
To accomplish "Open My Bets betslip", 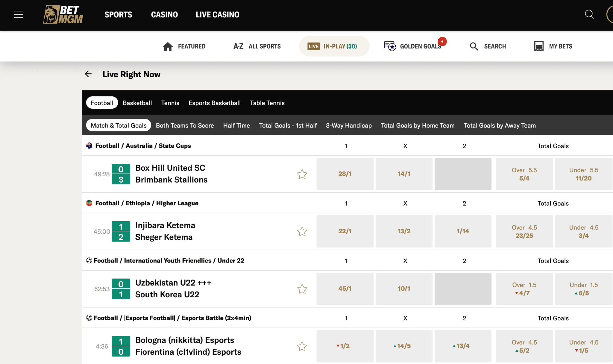I will coord(553,46).
